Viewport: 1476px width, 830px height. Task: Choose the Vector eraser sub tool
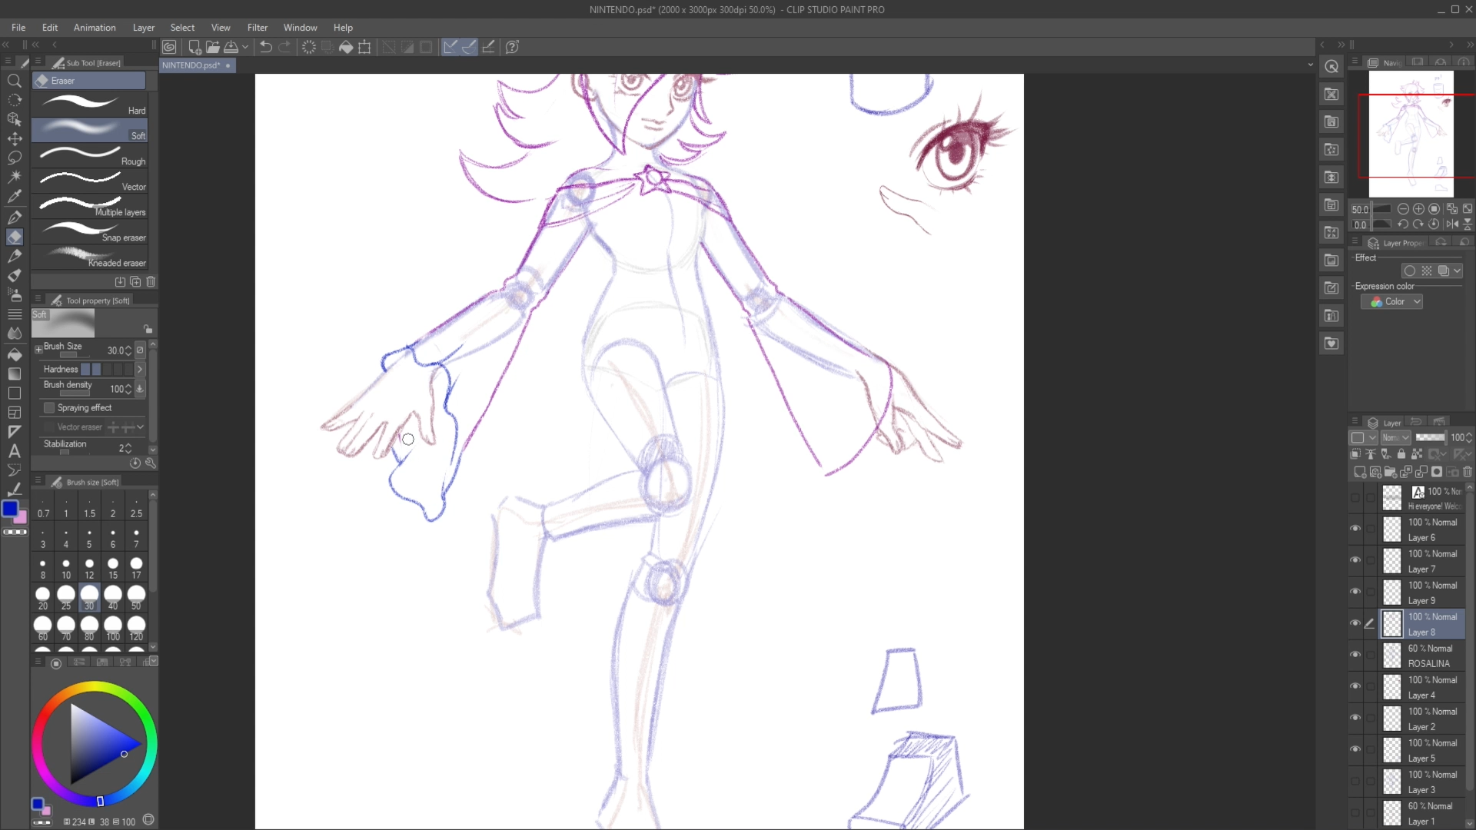tap(90, 181)
